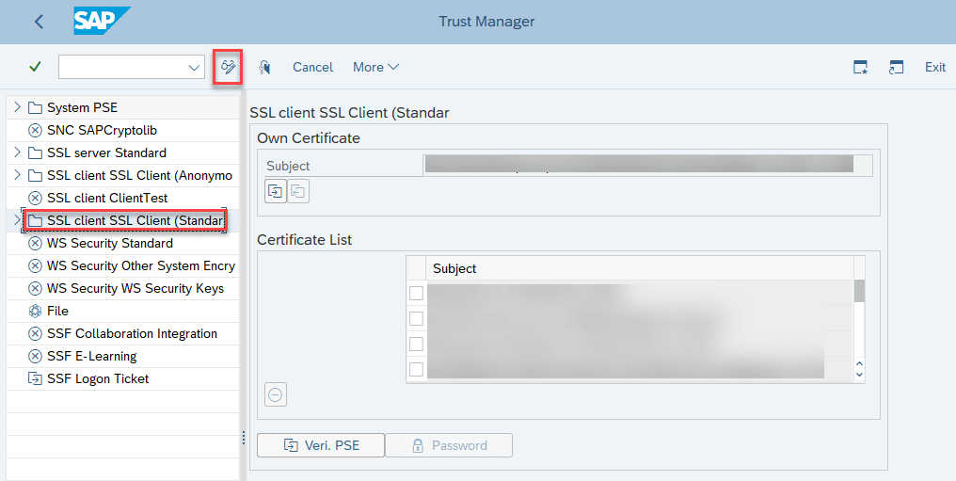Tick the third certificate list checkbox
Image resolution: width=956 pixels, height=481 pixels.
click(417, 344)
